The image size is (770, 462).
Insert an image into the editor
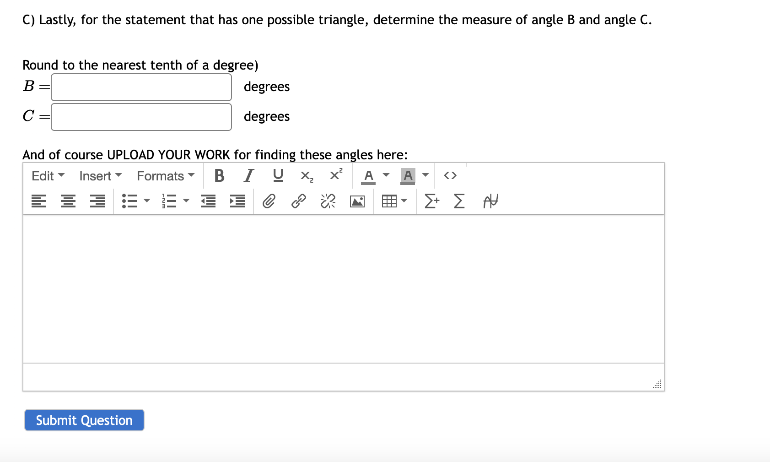pyautogui.click(x=357, y=201)
